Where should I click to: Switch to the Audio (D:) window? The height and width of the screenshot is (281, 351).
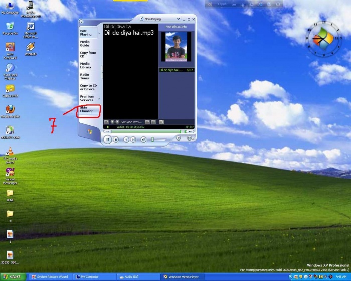138,277
